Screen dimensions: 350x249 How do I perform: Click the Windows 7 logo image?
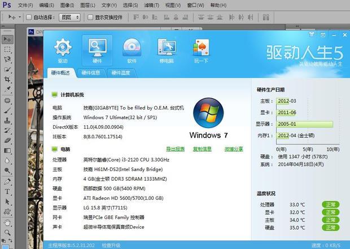(x=208, y=113)
